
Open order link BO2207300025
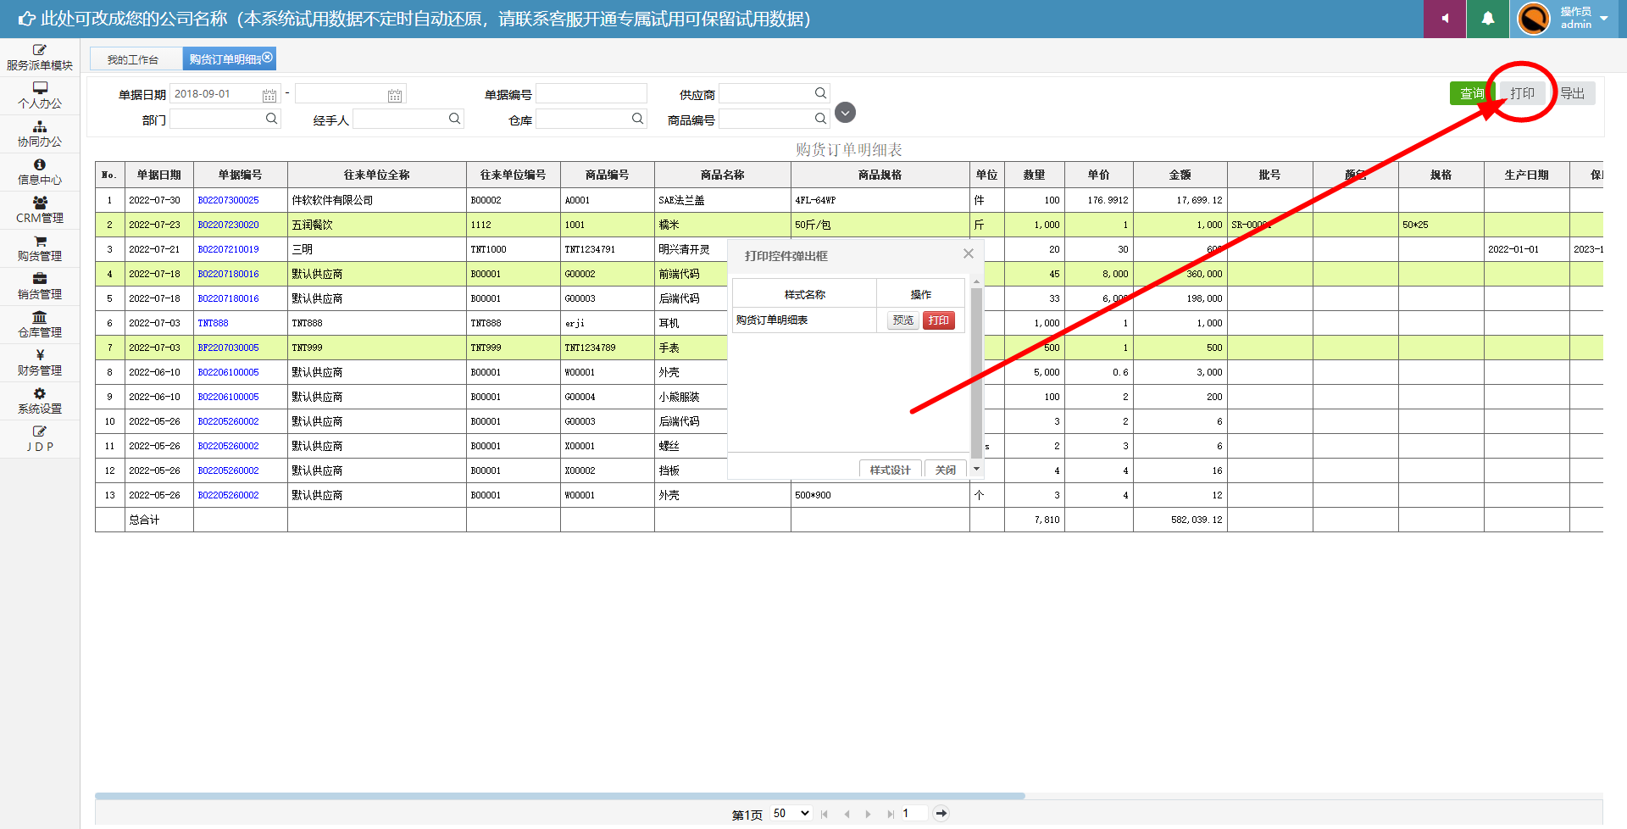[x=229, y=200]
